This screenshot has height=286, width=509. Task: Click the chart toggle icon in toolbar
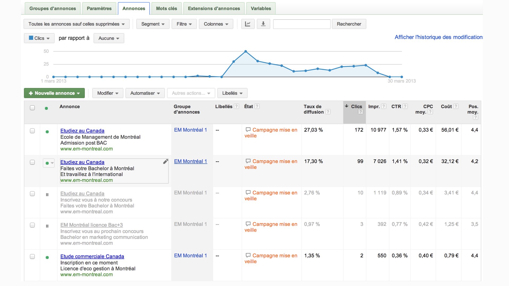coord(248,24)
